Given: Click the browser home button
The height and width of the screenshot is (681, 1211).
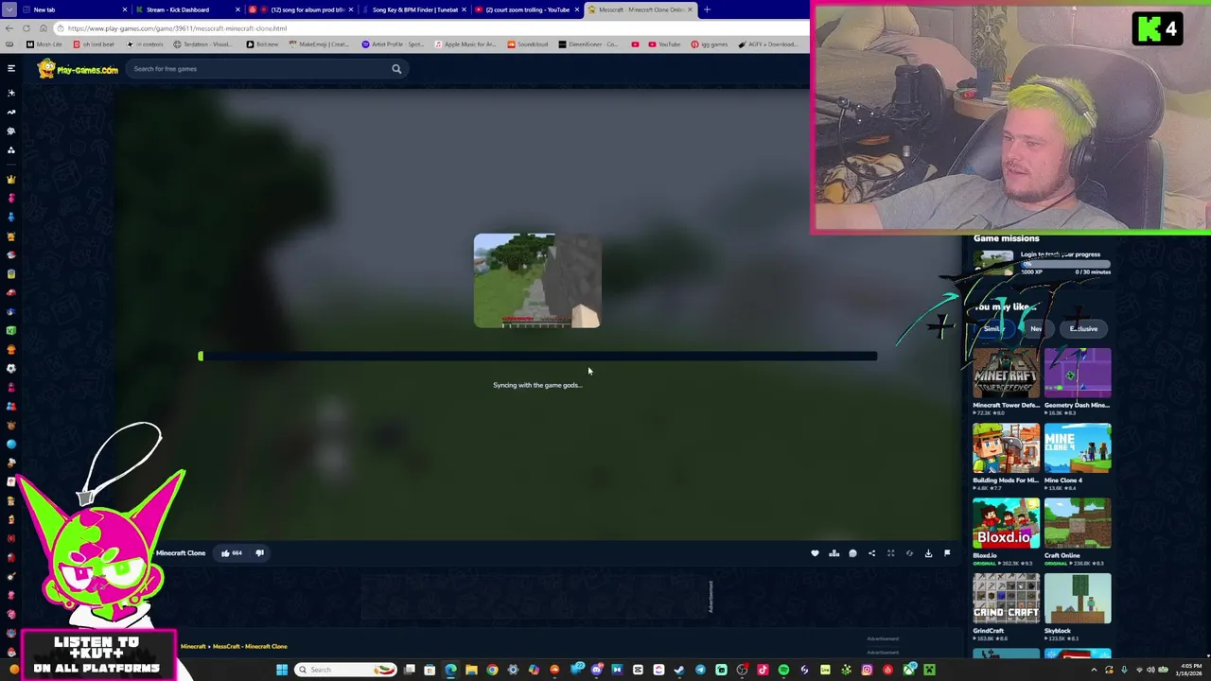Looking at the screenshot, I should pyautogui.click(x=44, y=28).
